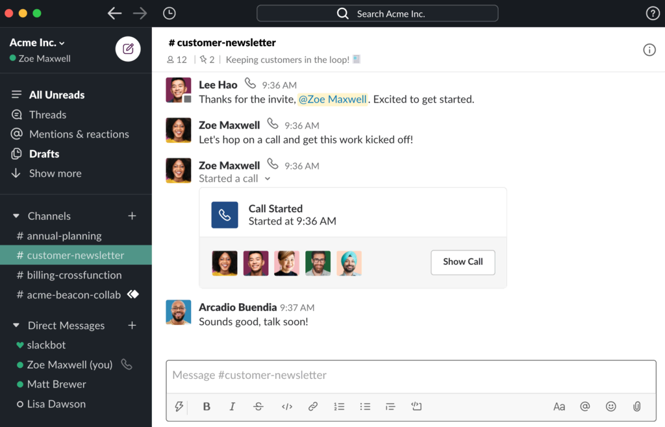The image size is (665, 427).
Task: Click the compose new message icon
Action: (x=128, y=49)
